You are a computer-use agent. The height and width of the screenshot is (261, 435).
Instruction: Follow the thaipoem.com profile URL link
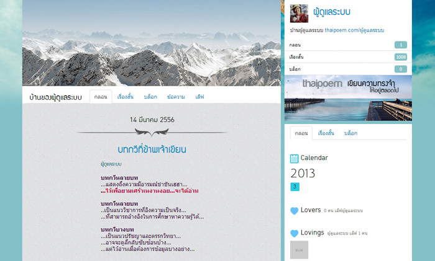(354, 30)
